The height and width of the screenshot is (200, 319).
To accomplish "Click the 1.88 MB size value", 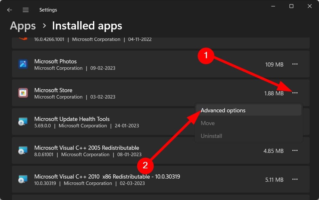I will pyautogui.click(x=274, y=93).
